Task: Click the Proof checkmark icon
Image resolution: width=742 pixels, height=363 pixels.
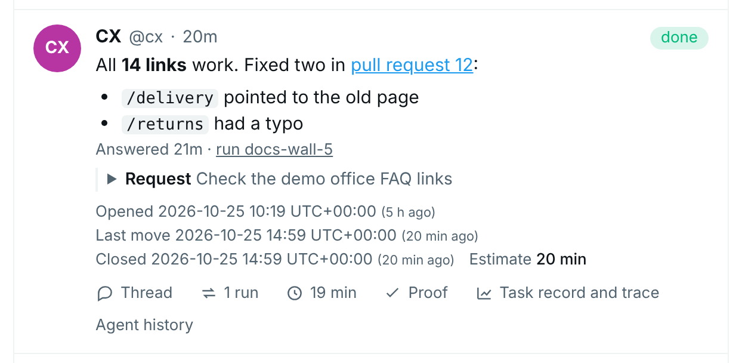Action: coord(392,293)
